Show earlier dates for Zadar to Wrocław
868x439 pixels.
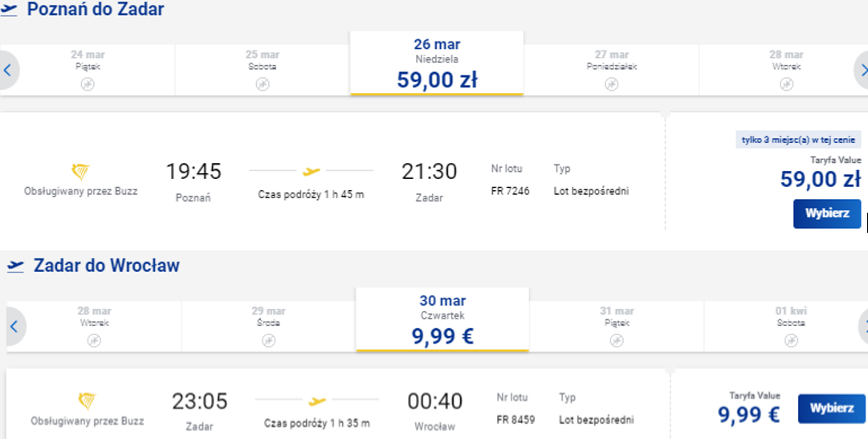click(14, 327)
